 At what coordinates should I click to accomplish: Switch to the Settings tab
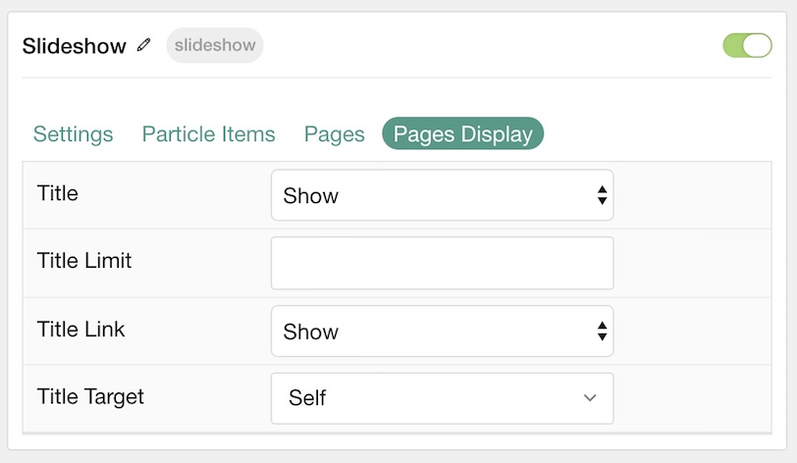[x=74, y=134]
